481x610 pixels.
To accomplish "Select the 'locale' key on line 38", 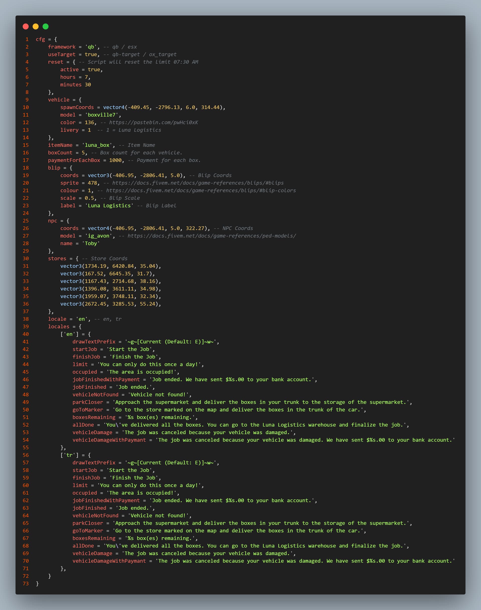I will (57, 319).
